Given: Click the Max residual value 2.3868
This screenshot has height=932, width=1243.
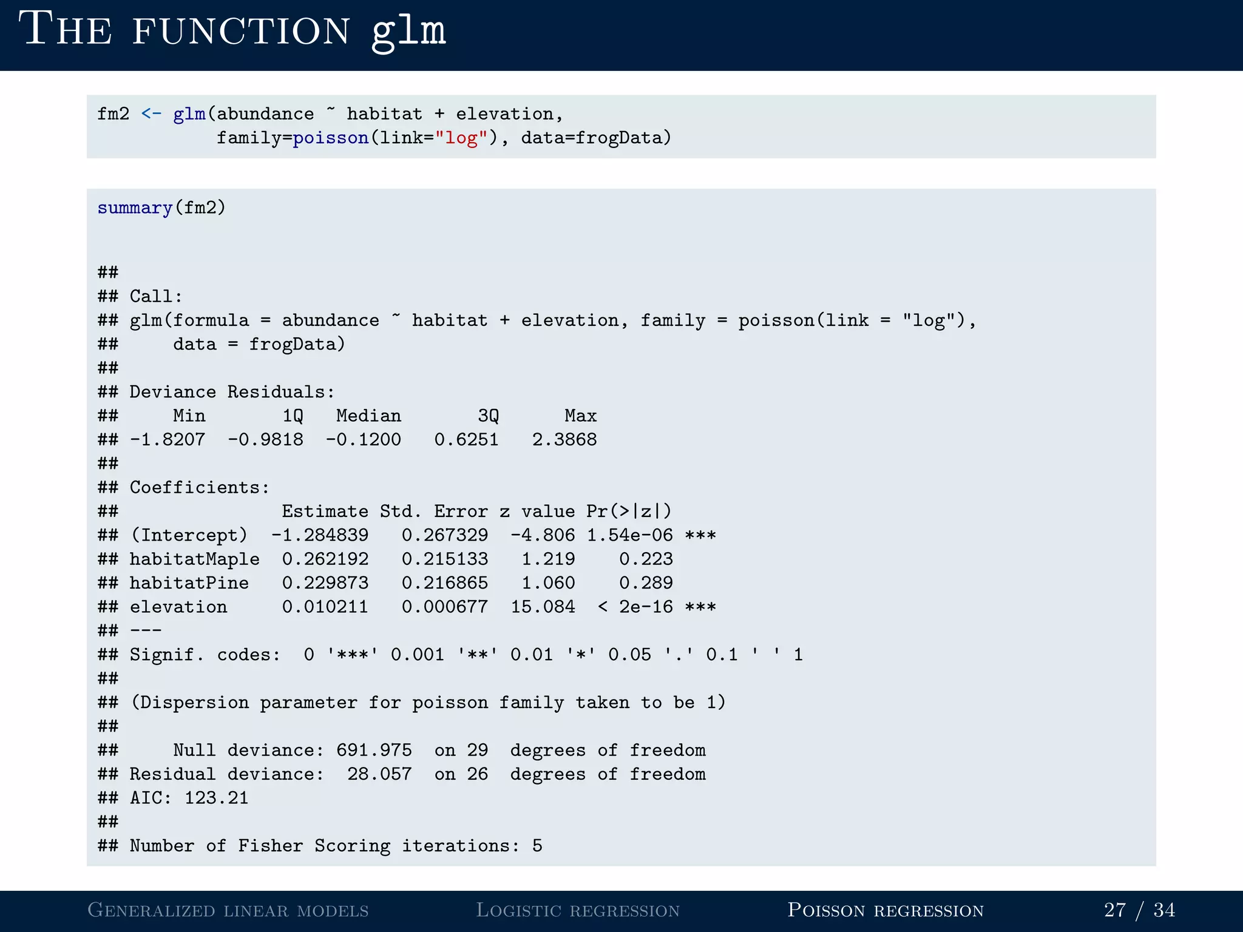Looking at the screenshot, I should 564,439.
